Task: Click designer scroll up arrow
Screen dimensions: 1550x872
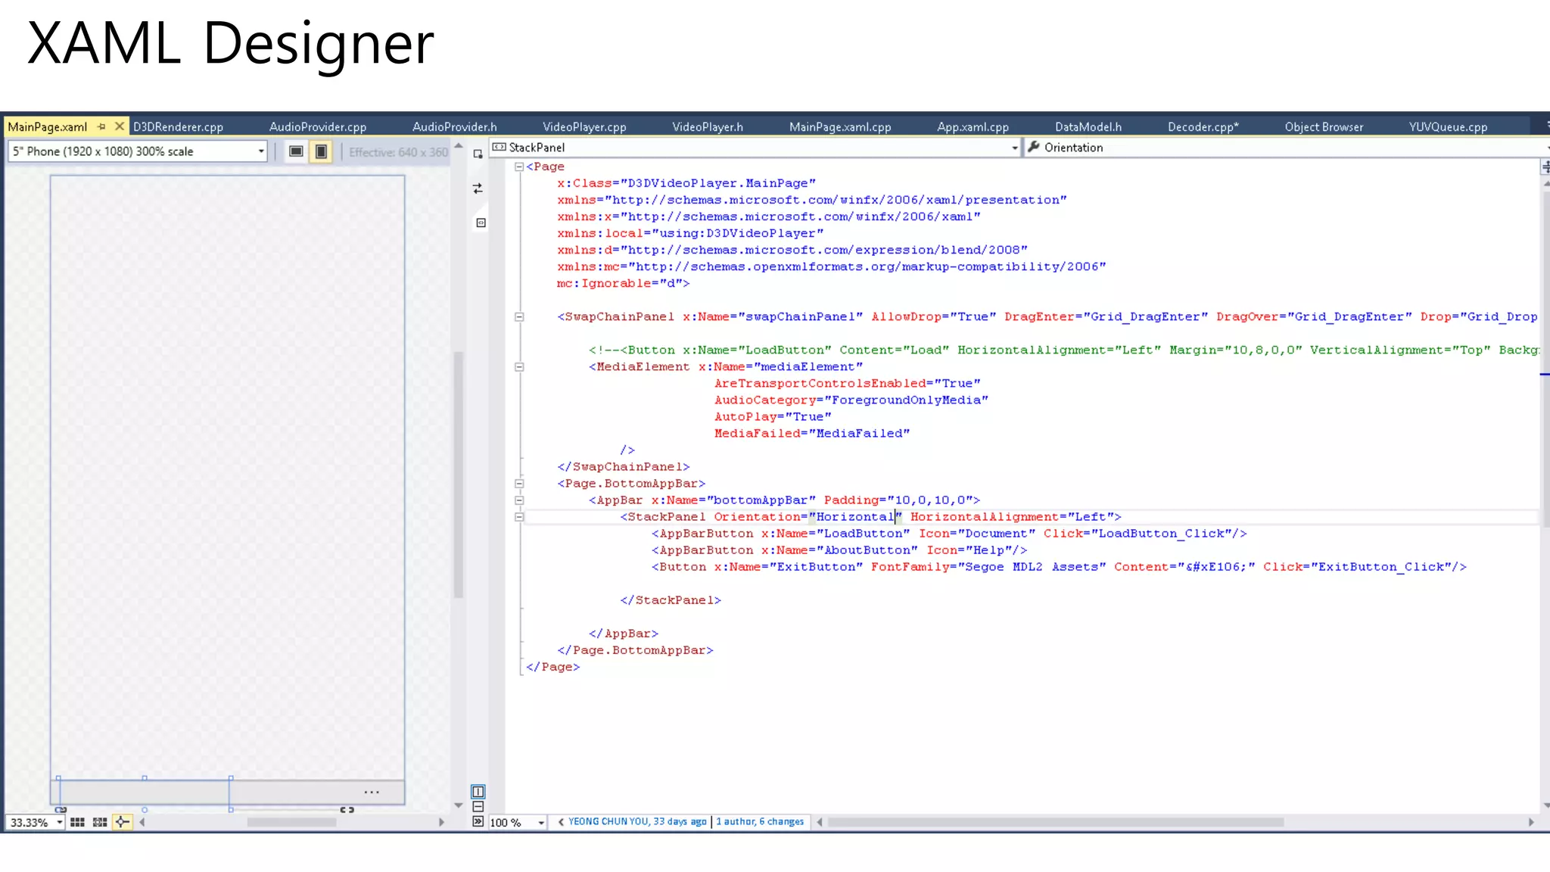Action: (458, 145)
